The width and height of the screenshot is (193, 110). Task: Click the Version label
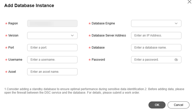click(13, 35)
